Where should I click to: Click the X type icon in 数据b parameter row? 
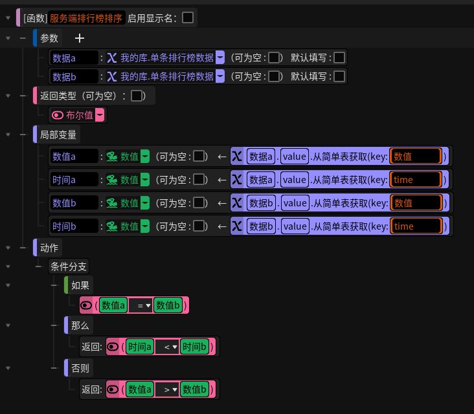click(x=112, y=76)
